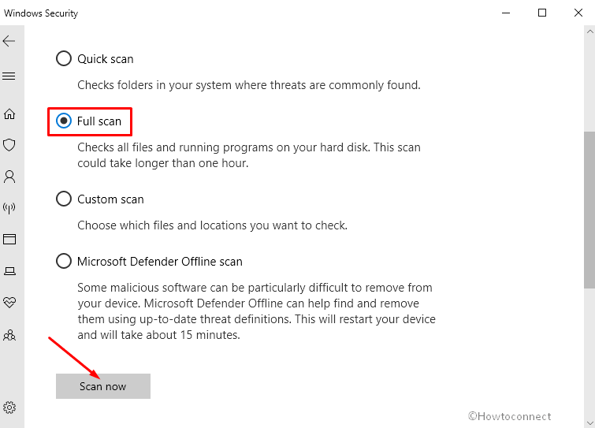Go back using the back arrow
Viewport: 595px width, 428px height.
pos(9,41)
